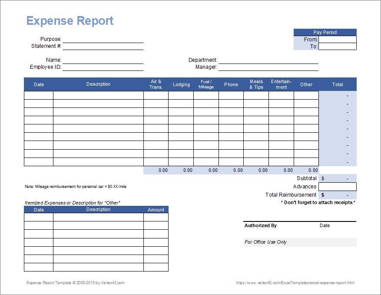
Task: Select the Lodging column header
Action: (x=181, y=84)
